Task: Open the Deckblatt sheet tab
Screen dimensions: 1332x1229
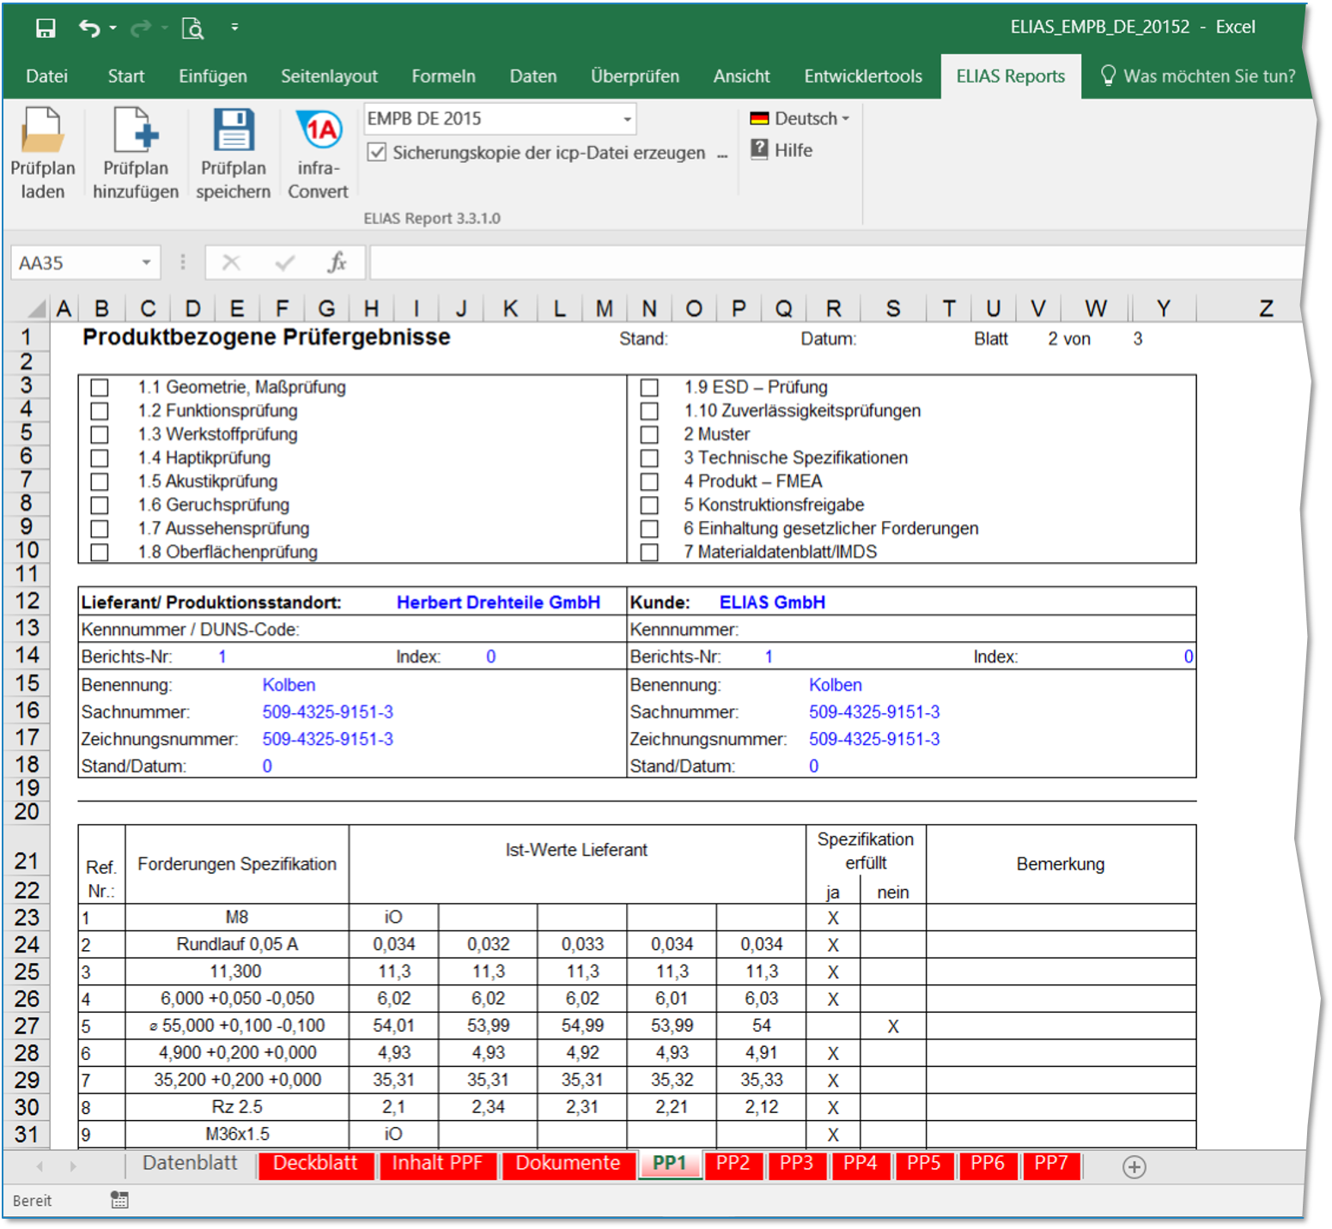Action: click(315, 1164)
